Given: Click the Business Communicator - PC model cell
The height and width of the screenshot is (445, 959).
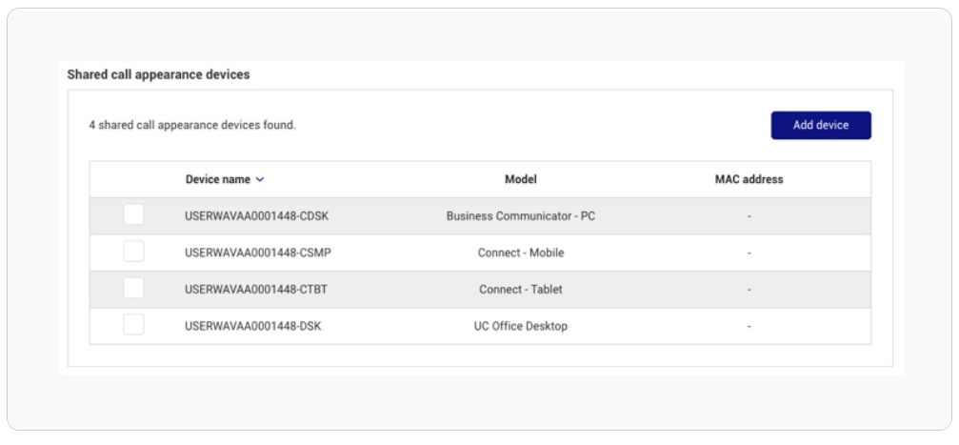Looking at the screenshot, I should click(520, 216).
